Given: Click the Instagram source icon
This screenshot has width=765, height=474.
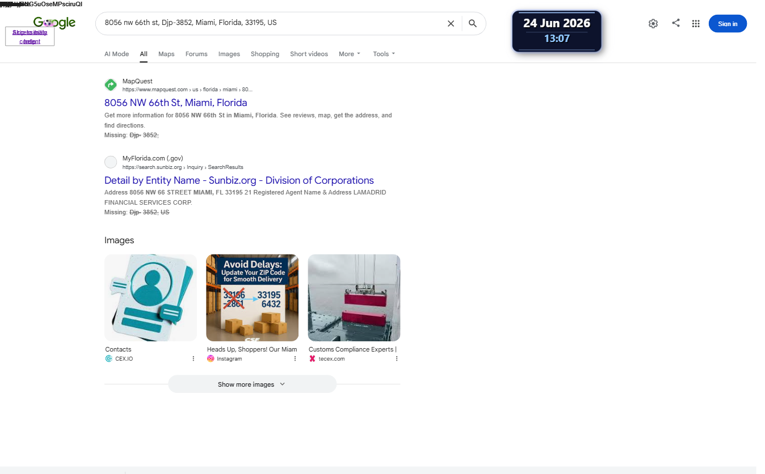Looking at the screenshot, I should click(211, 358).
